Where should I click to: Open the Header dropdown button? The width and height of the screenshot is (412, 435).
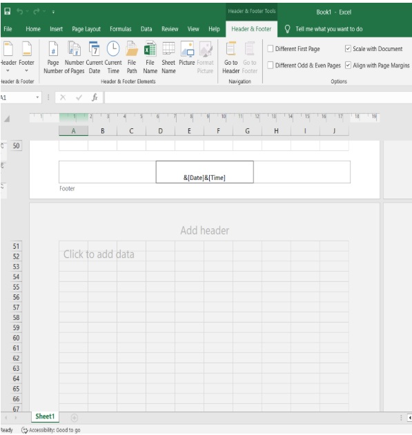(x=8, y=57)
